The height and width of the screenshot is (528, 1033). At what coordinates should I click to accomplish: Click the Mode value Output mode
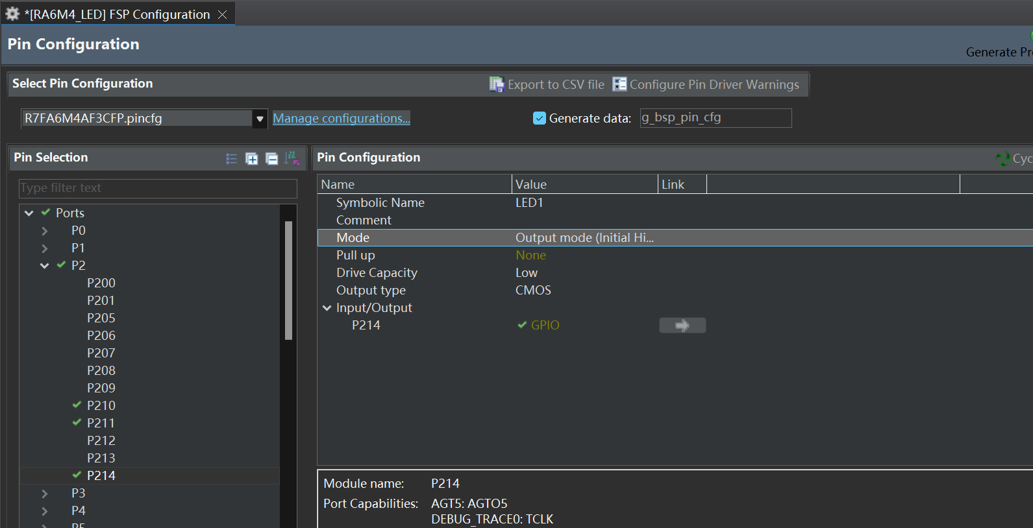tap(584, 237)
